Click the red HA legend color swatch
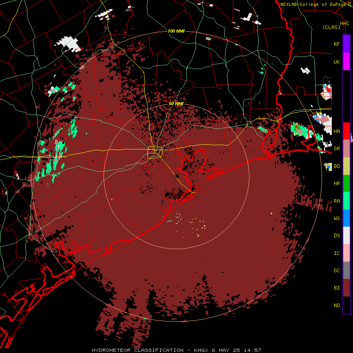353x353 pixels. (x=346, y=131)
